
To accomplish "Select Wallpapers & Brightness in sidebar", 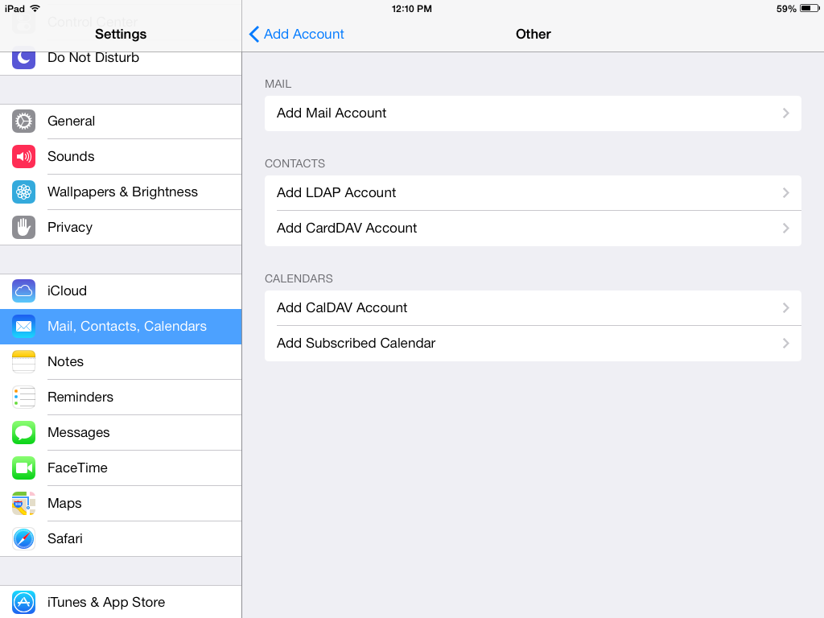I will click(121, 192).
